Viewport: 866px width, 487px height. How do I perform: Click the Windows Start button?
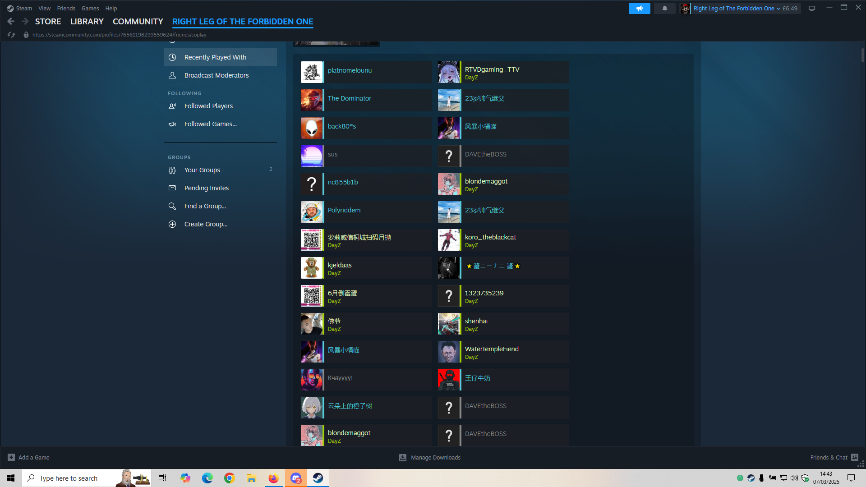coord(11,478)
